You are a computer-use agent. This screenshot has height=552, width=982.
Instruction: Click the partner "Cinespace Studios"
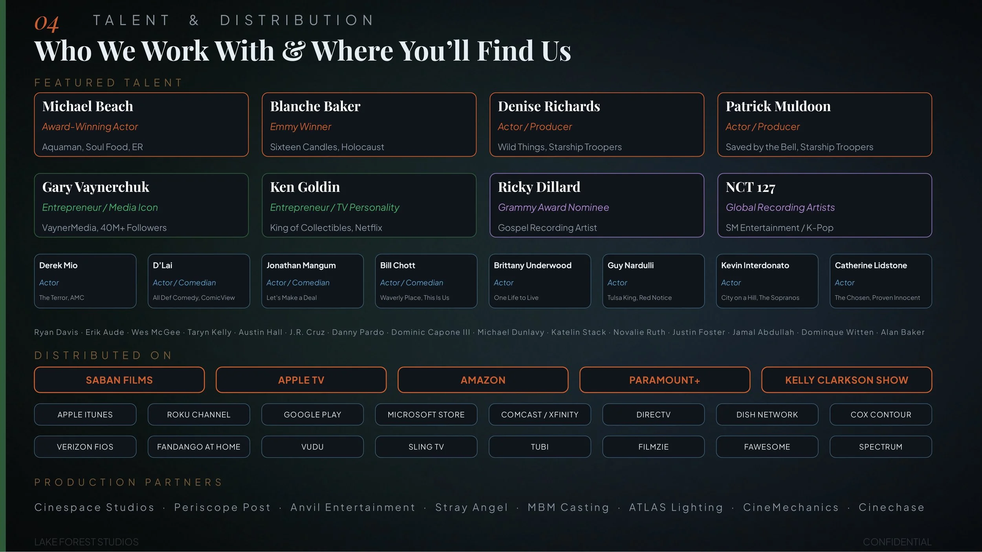pyautogui.click(x=94, y=507)
